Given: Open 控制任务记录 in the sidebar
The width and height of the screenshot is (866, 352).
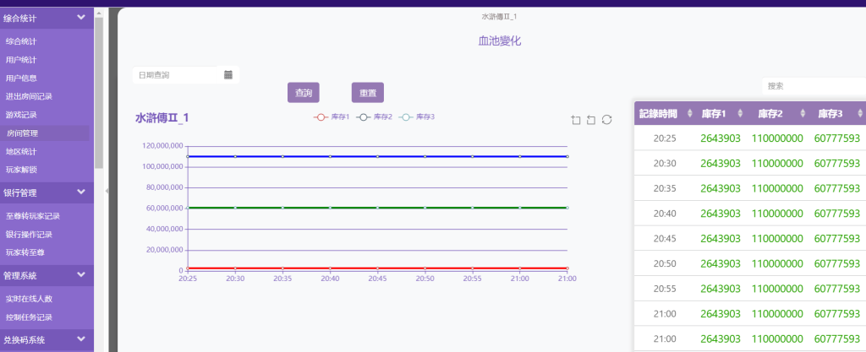Looking at the screenshot, I should point(29,317).
